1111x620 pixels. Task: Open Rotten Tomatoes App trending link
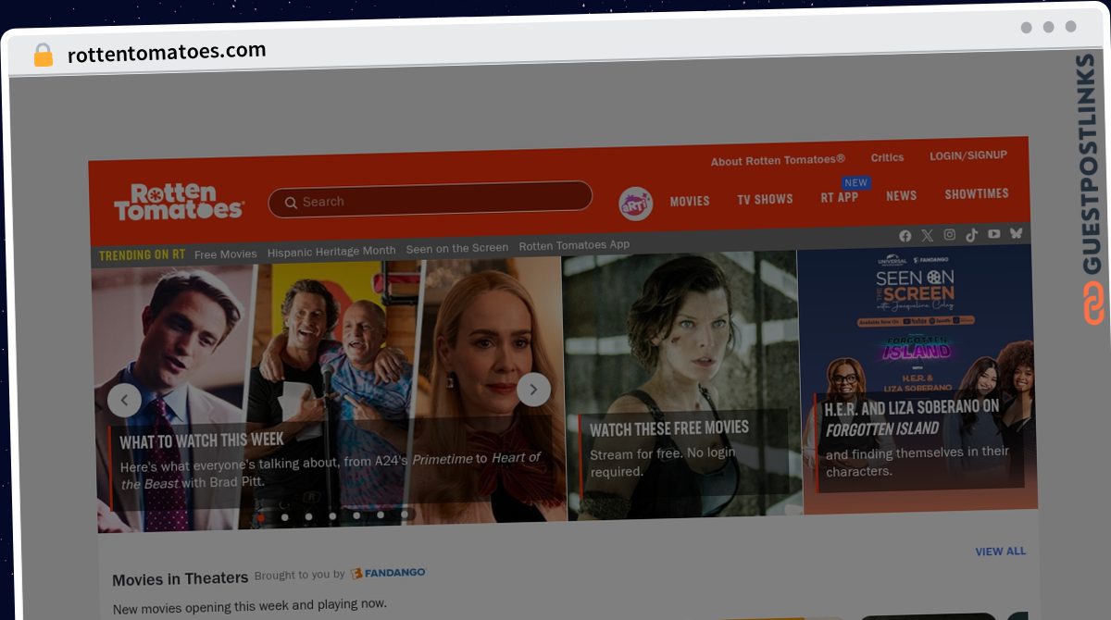coord(574,245)
